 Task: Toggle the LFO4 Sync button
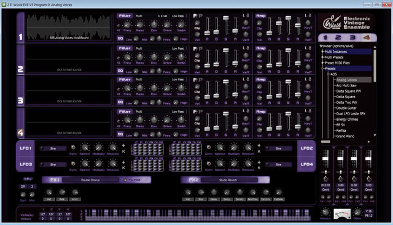point(209,164)
